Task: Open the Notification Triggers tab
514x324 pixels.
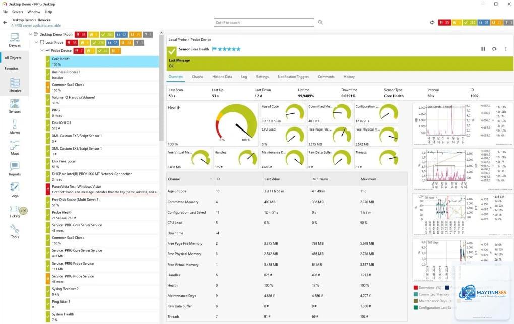Action: tap(293, 77)
